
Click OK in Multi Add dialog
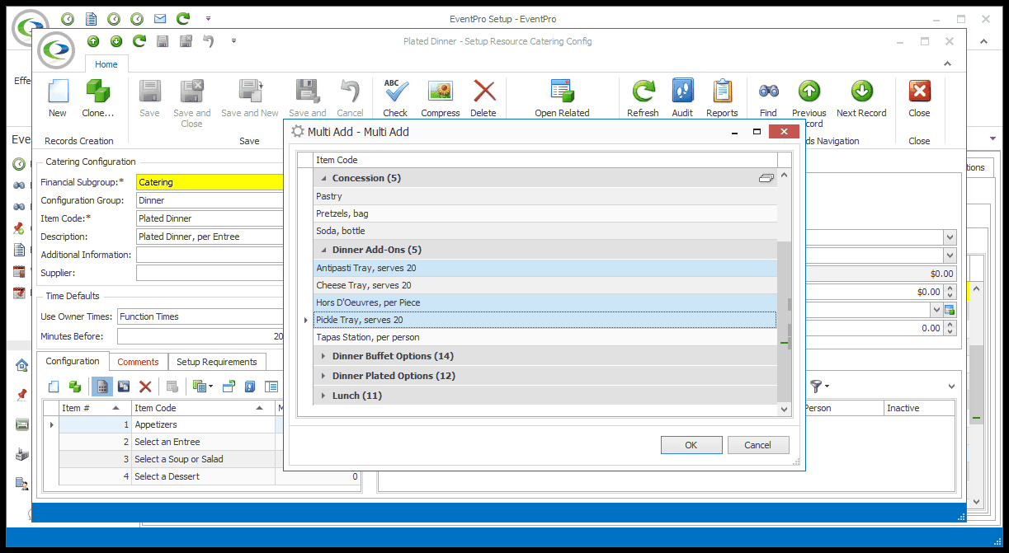tap(691, 445)
